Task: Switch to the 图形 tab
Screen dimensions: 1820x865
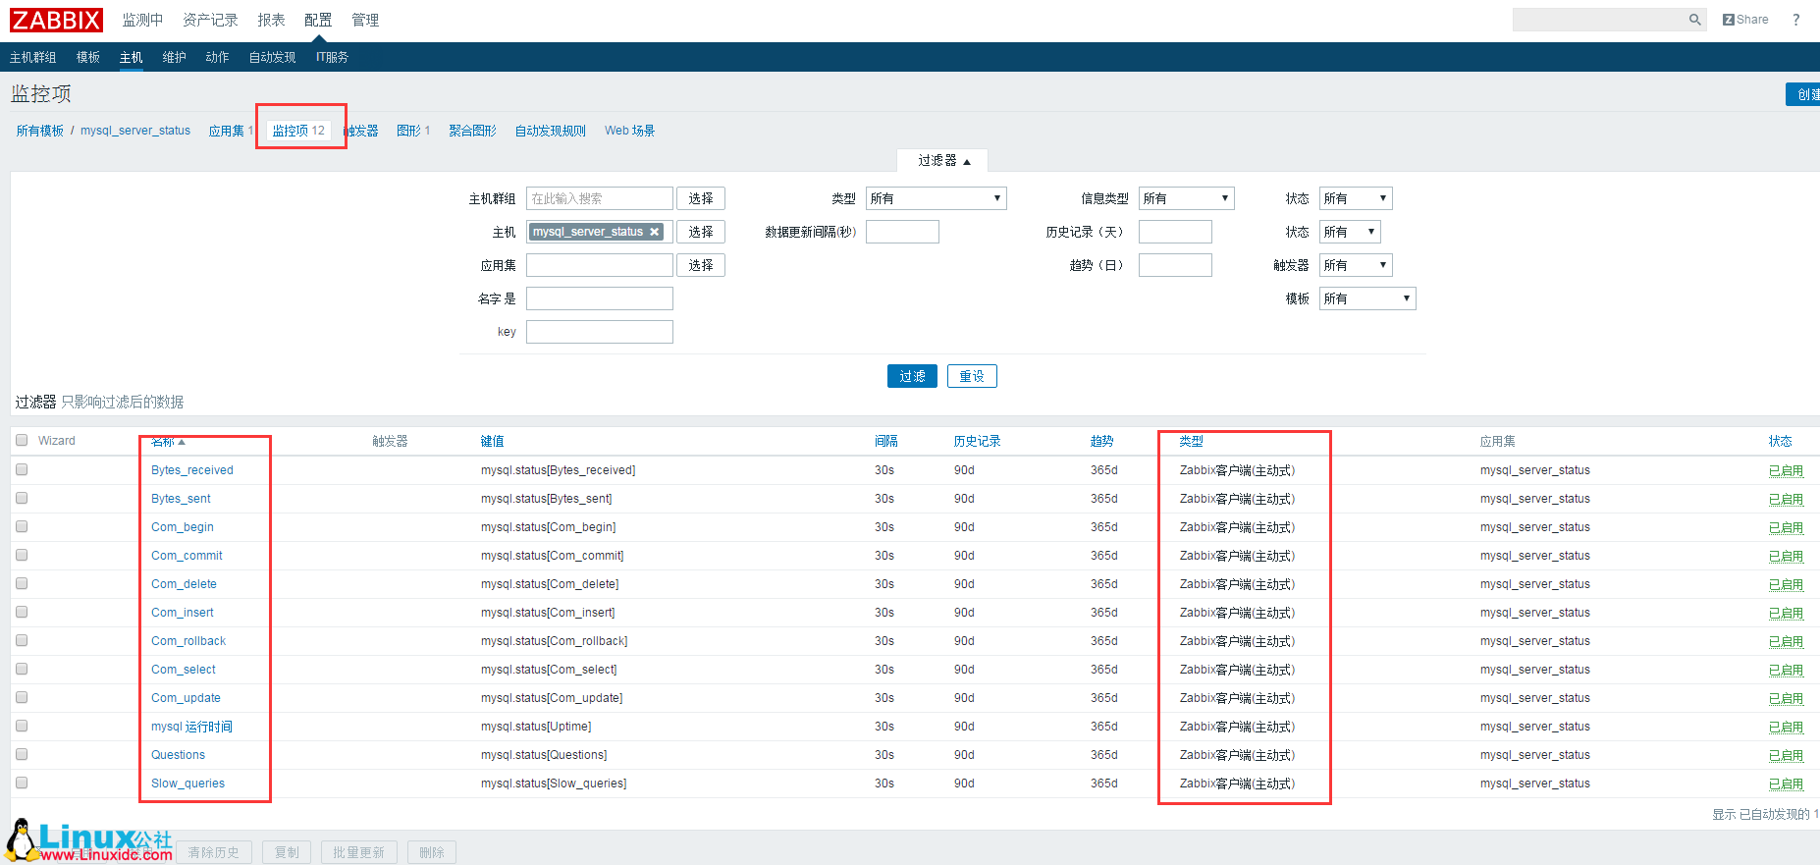Action: pyautogui.click(x=408, y=131)
